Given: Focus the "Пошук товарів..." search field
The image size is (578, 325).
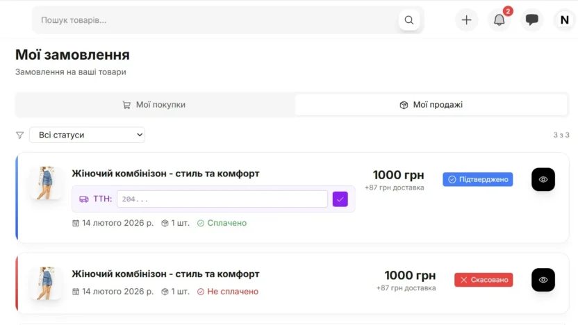Looking at the screenshot, I should 215,20.
